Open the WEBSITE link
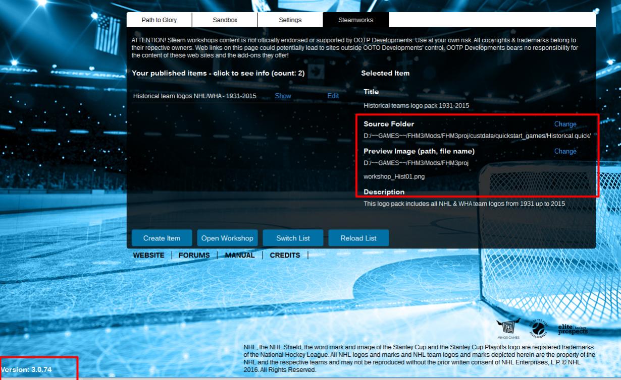The width and height of the screenshot is (621, 380). pos(148,256)
